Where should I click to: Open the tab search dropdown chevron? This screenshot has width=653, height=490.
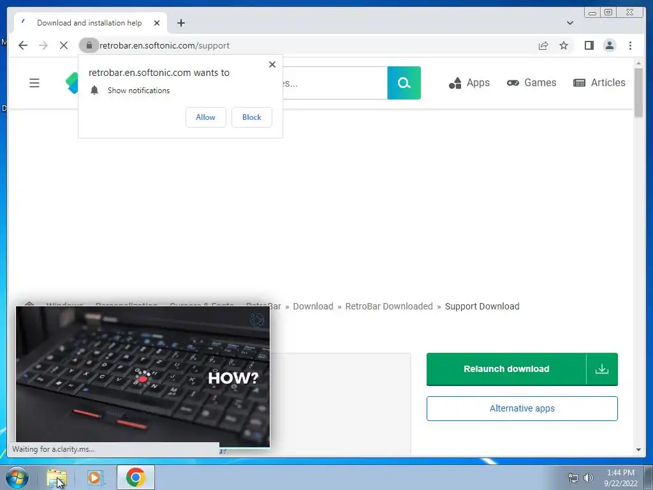click(x=570, y=23)
